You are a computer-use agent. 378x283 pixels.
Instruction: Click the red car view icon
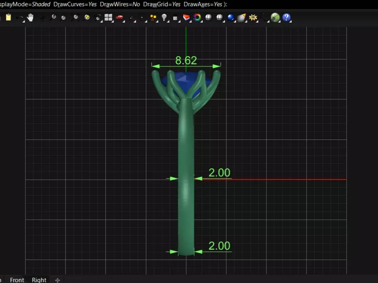(x=120, y=17)
